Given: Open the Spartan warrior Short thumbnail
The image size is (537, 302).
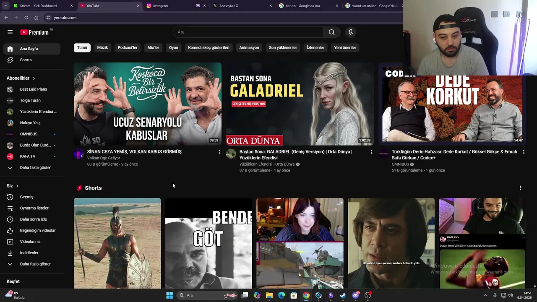Looking at the screenshot, I should (x=117, y=243).
